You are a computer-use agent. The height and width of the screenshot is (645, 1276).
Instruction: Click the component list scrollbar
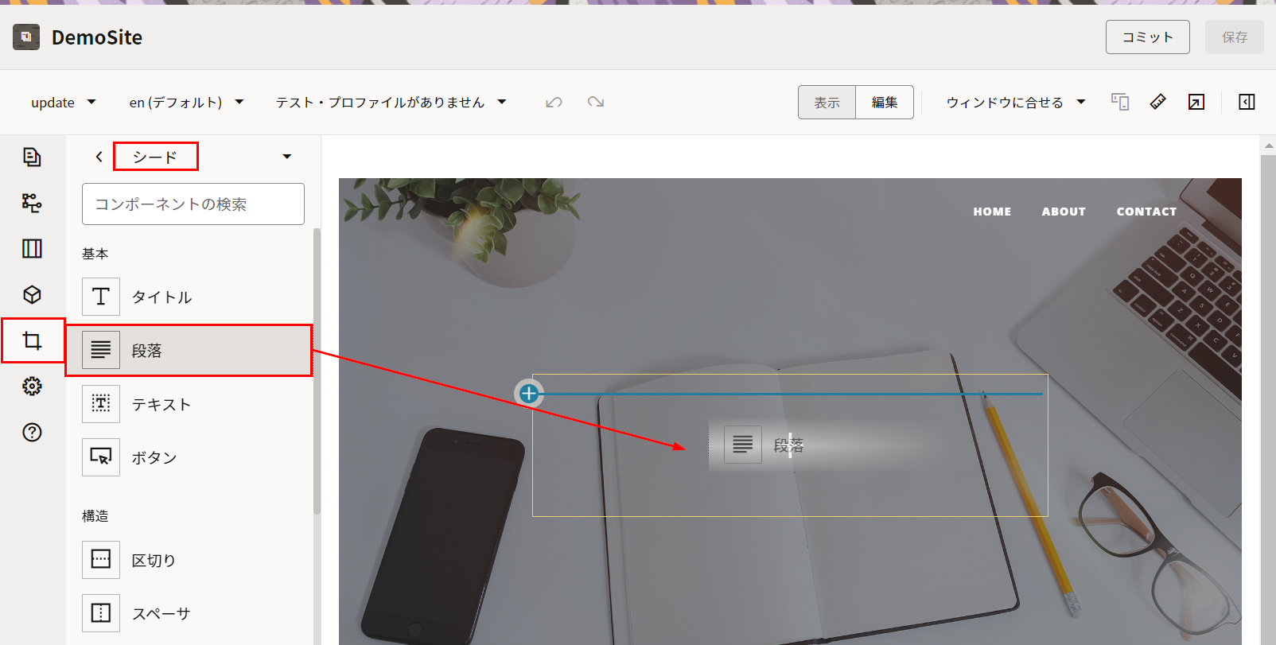[x=317, y=371]
